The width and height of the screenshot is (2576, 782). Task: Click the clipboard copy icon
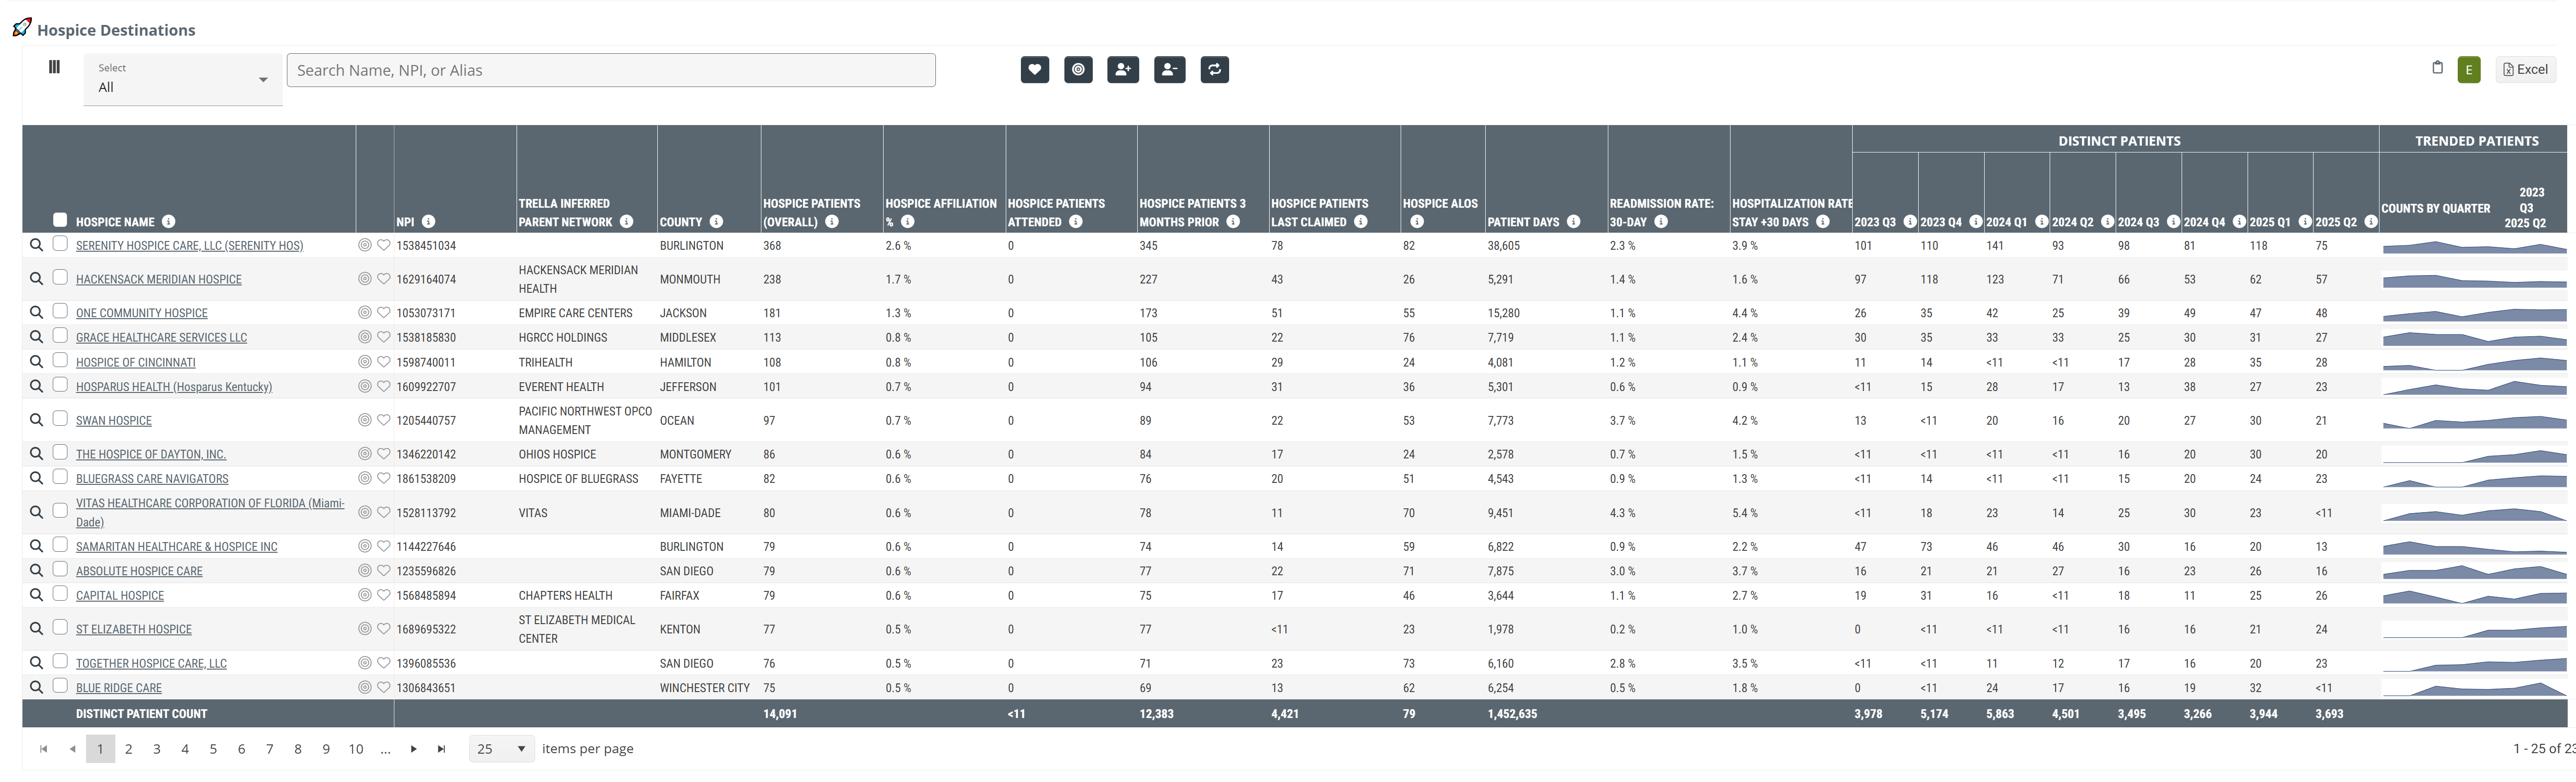[2437, 68]
